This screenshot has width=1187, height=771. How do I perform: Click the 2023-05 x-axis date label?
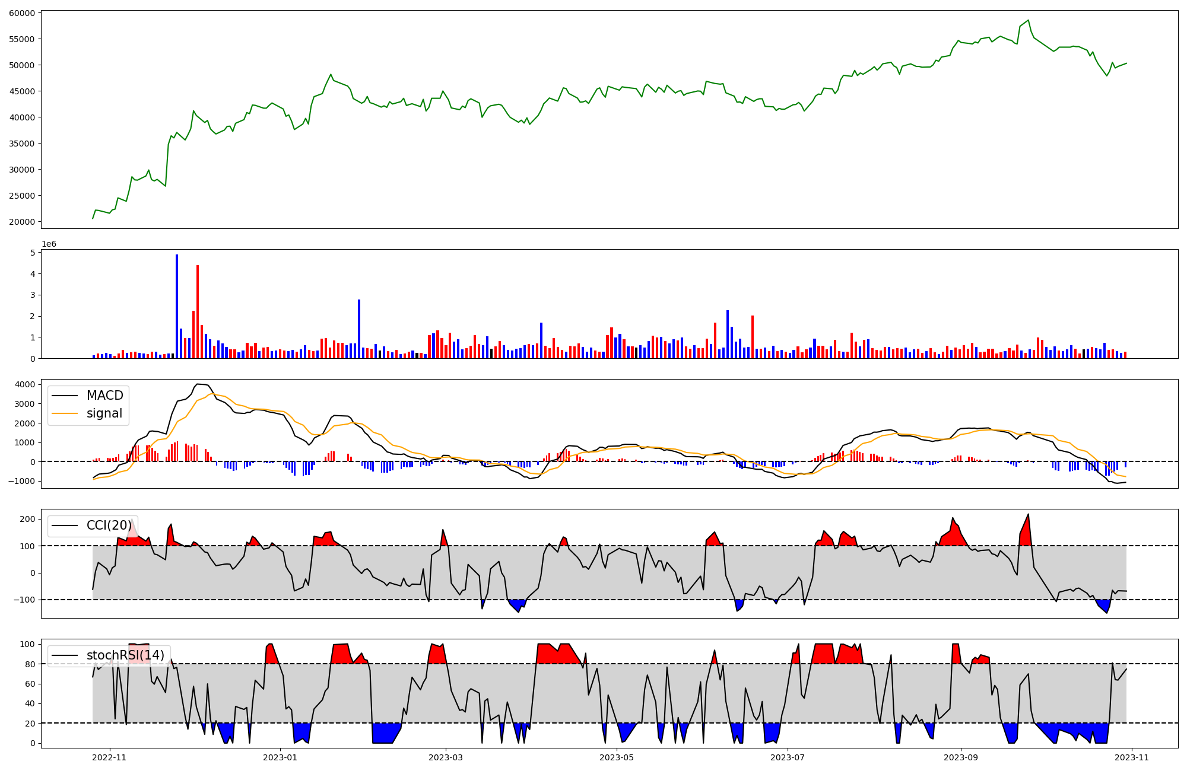coord(617,757)
